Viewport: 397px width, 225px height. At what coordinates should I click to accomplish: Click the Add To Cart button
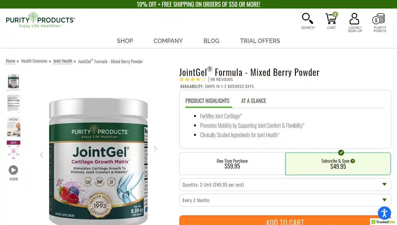click(x=285, y=221)
